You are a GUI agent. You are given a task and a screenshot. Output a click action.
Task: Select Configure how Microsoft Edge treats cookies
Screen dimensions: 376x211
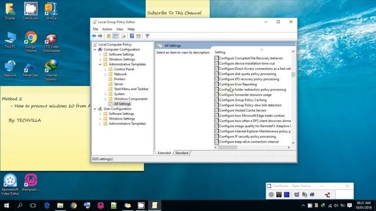tap(252, 115)
